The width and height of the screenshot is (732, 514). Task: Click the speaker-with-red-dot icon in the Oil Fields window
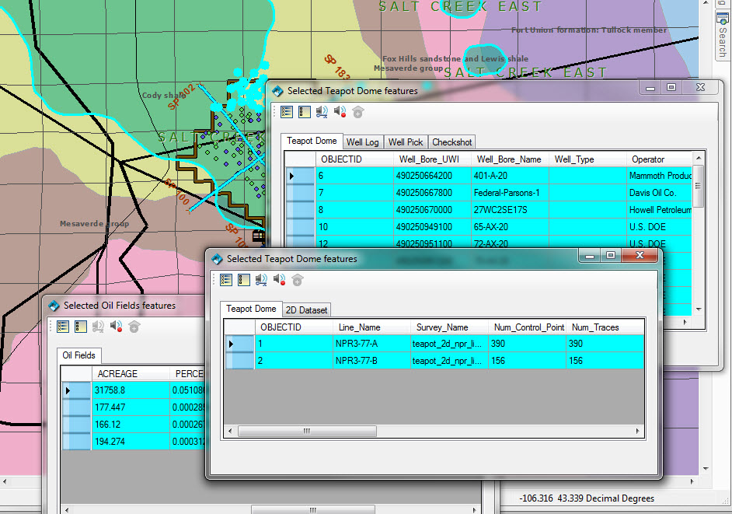click(x=117, y=326)
